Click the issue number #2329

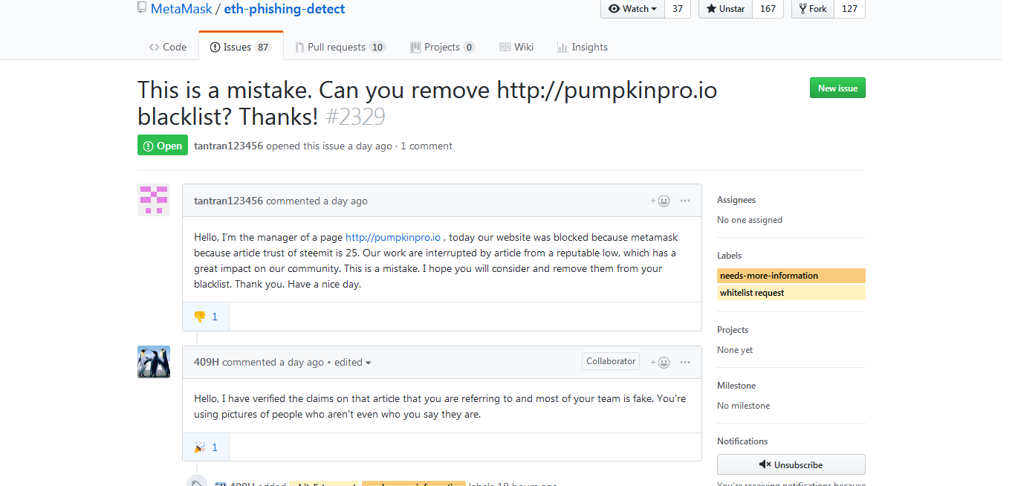coord(355,117)
